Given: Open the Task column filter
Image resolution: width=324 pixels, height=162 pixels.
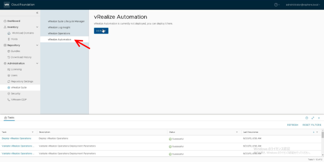Looking at the screenshot, I should pyautogui.click(x=33, y=132).
